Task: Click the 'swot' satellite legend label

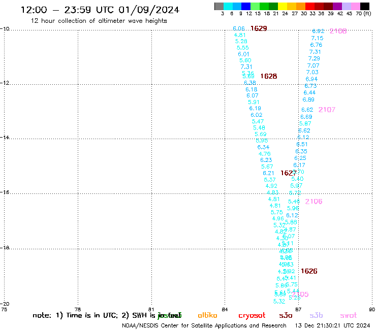Action: [x=349, y=315]
